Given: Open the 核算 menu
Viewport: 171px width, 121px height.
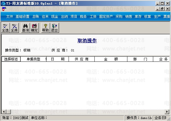Looking at the screenshot, I should [x=147, y=17].
